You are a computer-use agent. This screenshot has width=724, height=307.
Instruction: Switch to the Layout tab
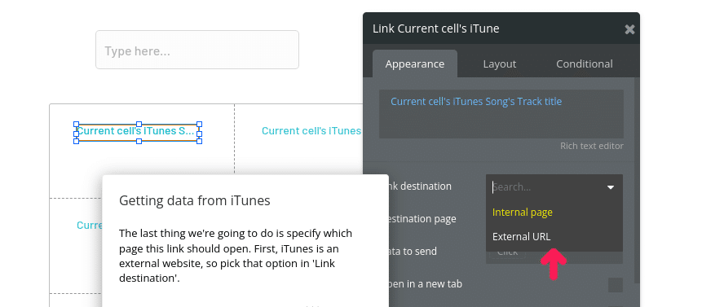[500, 64]
